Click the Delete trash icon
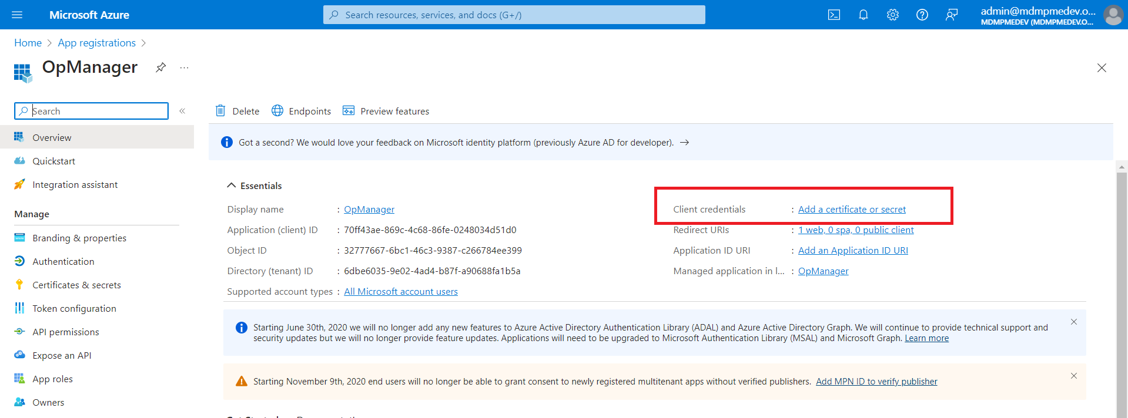The height and width of the screenshot is (418, 1128). coord(220,110)
